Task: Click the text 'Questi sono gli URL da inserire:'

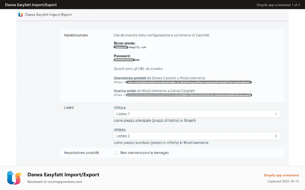Action: tap(139, 69)
